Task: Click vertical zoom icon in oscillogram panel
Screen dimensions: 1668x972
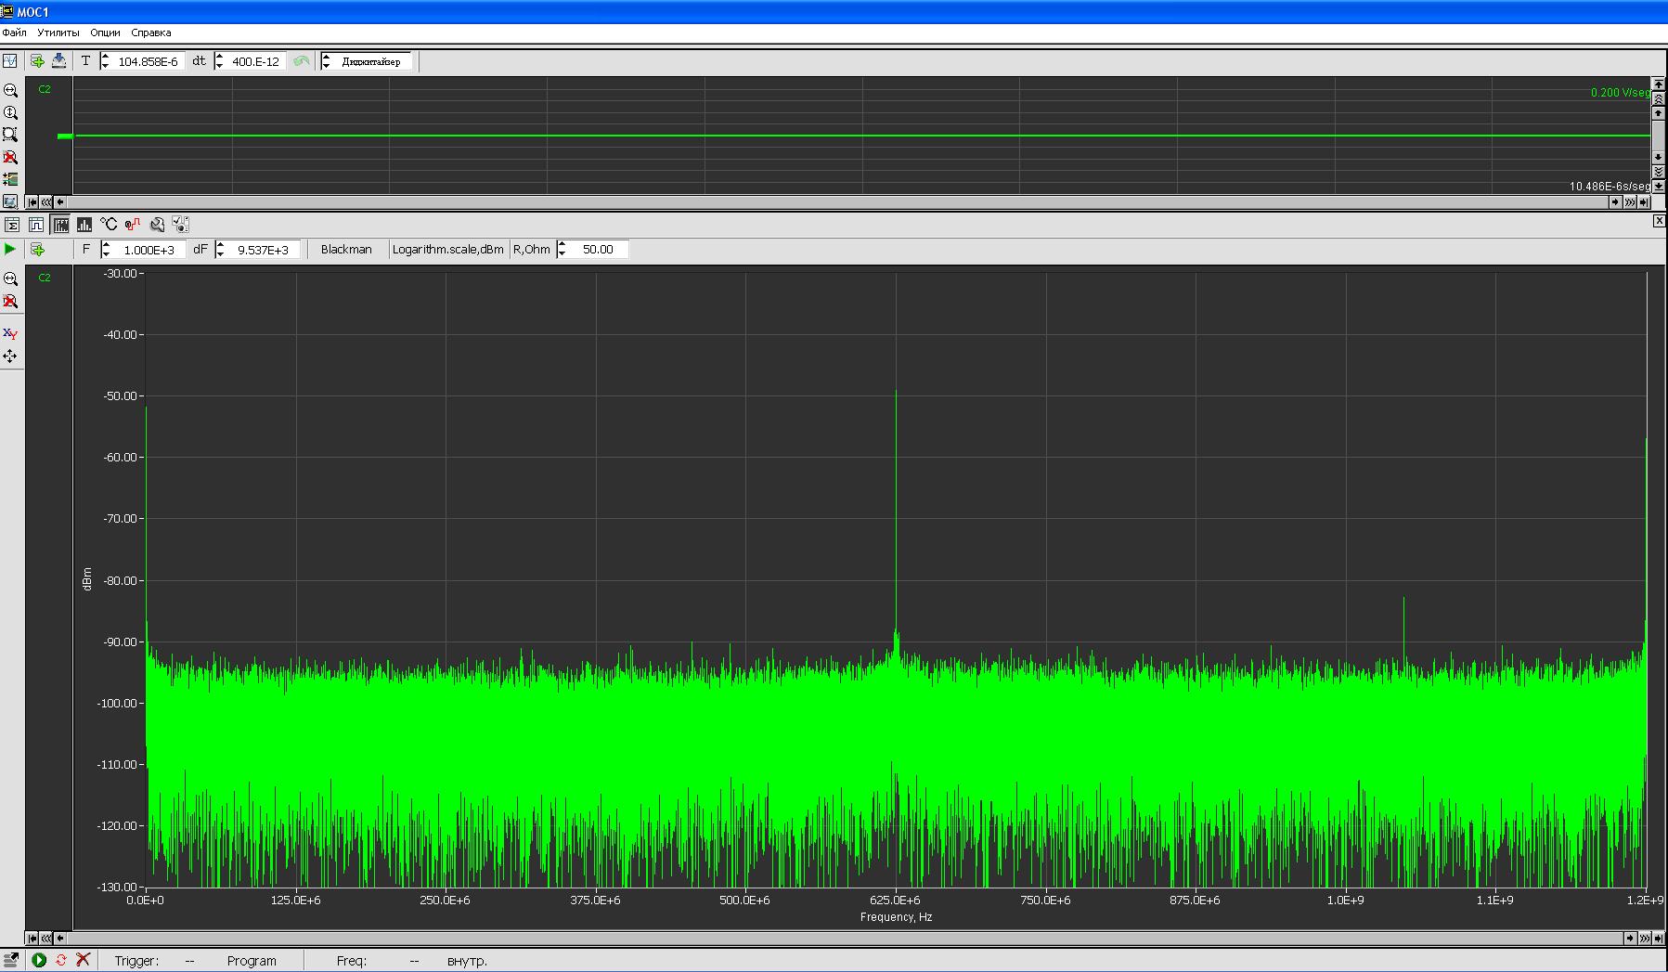Action: pyautogui.click(x=10, y=112)
